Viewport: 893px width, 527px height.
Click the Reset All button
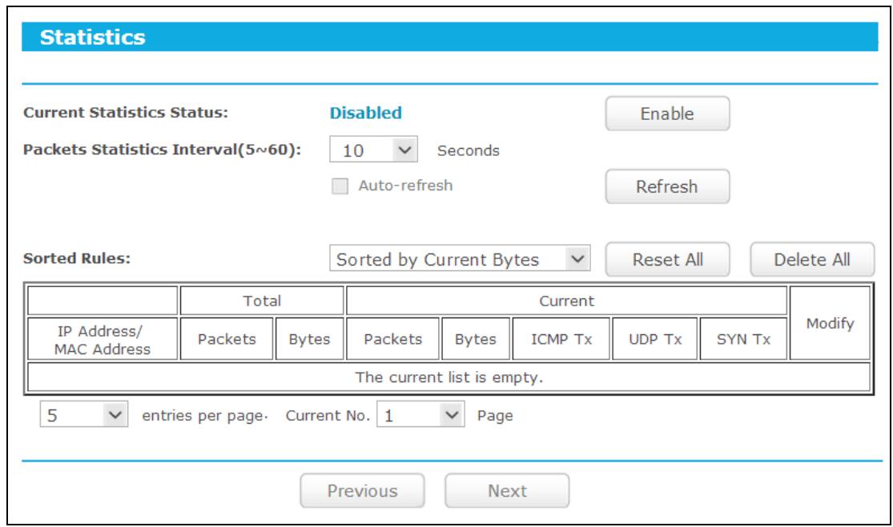667,259
